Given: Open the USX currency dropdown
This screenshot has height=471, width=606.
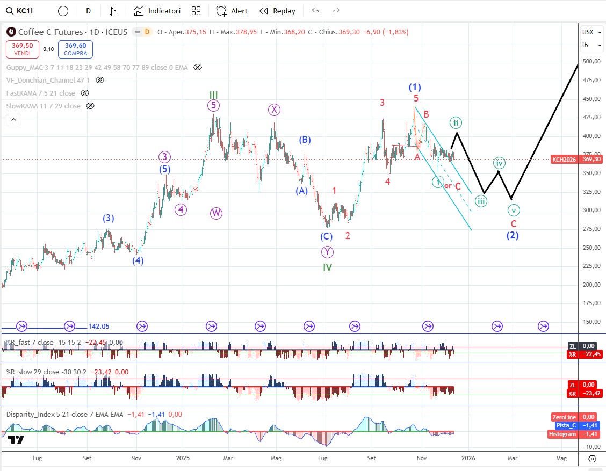Looking at the screenshot, I should pyautogui.click(x=588, y=32).
